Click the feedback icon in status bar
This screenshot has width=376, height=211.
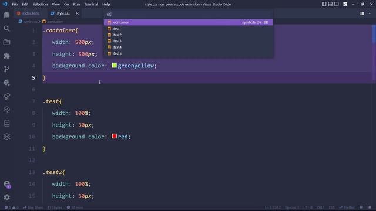click(x=361, y=207)
